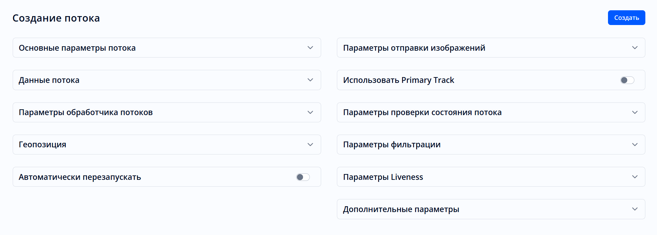
Task: Open Параметры Liveness section header
Action: pyautogui.click(x=383, y=177)
